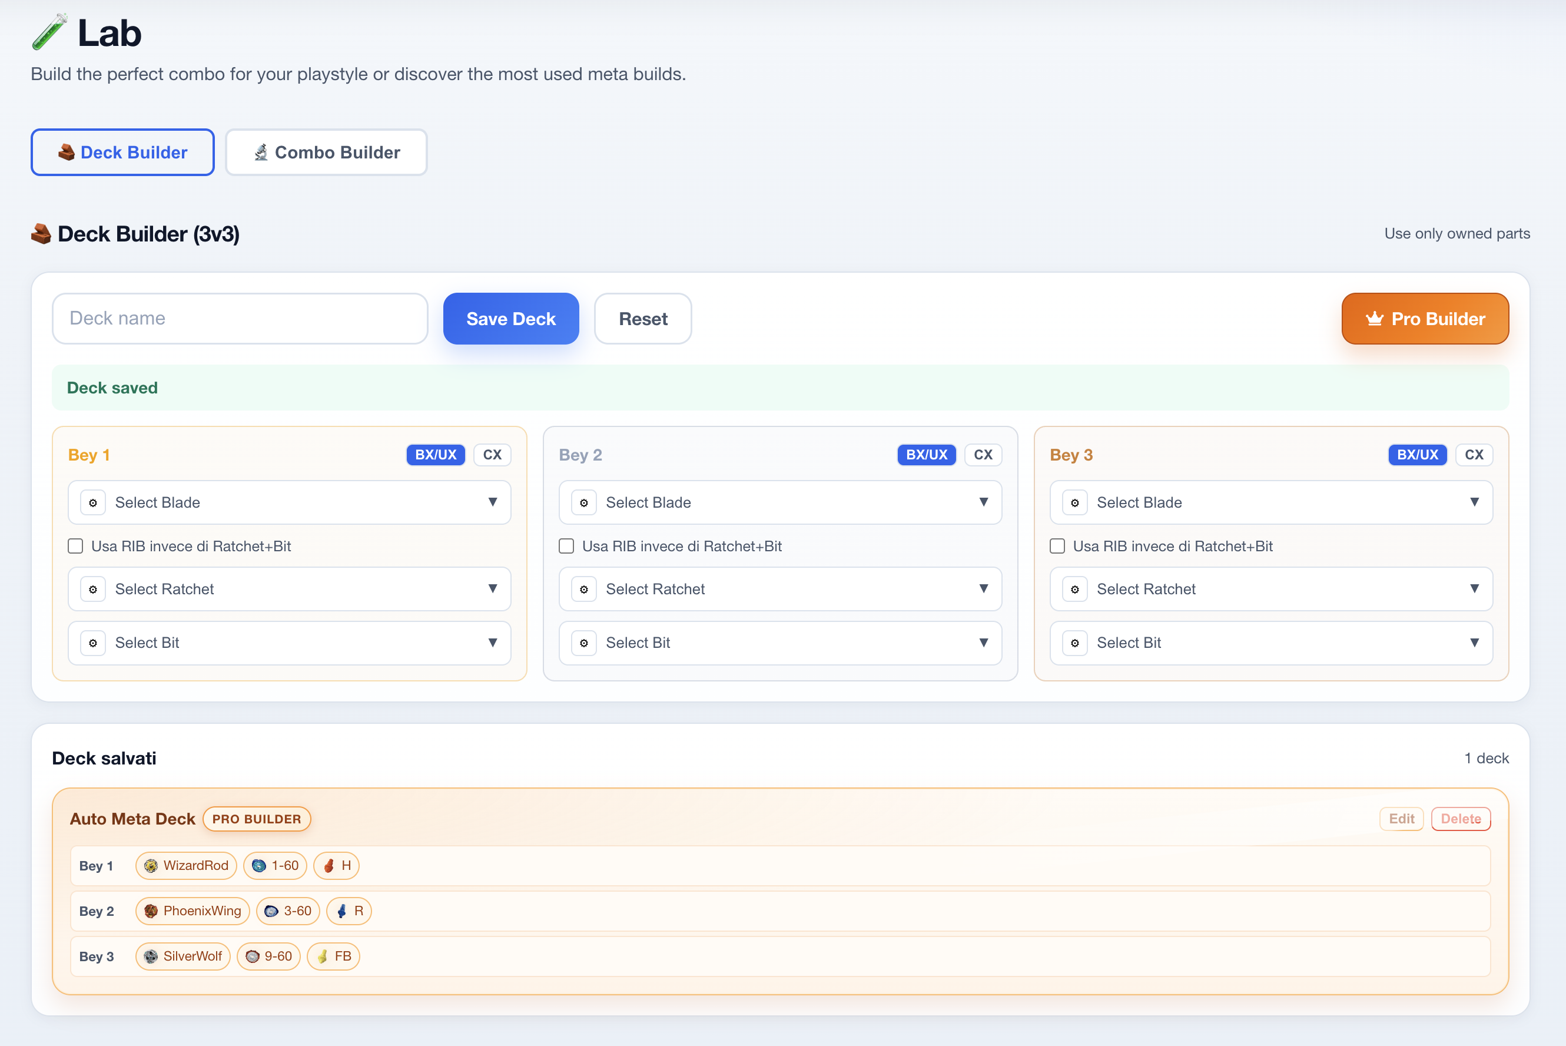The image size is (1566, 1046).
Task: Switch Bey 3 to CX mode
Action: tap(1474, 455)
